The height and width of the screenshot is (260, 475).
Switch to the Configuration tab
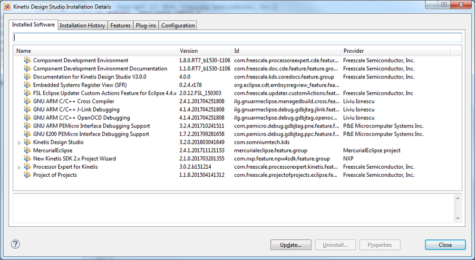click(x=178, y=25)
